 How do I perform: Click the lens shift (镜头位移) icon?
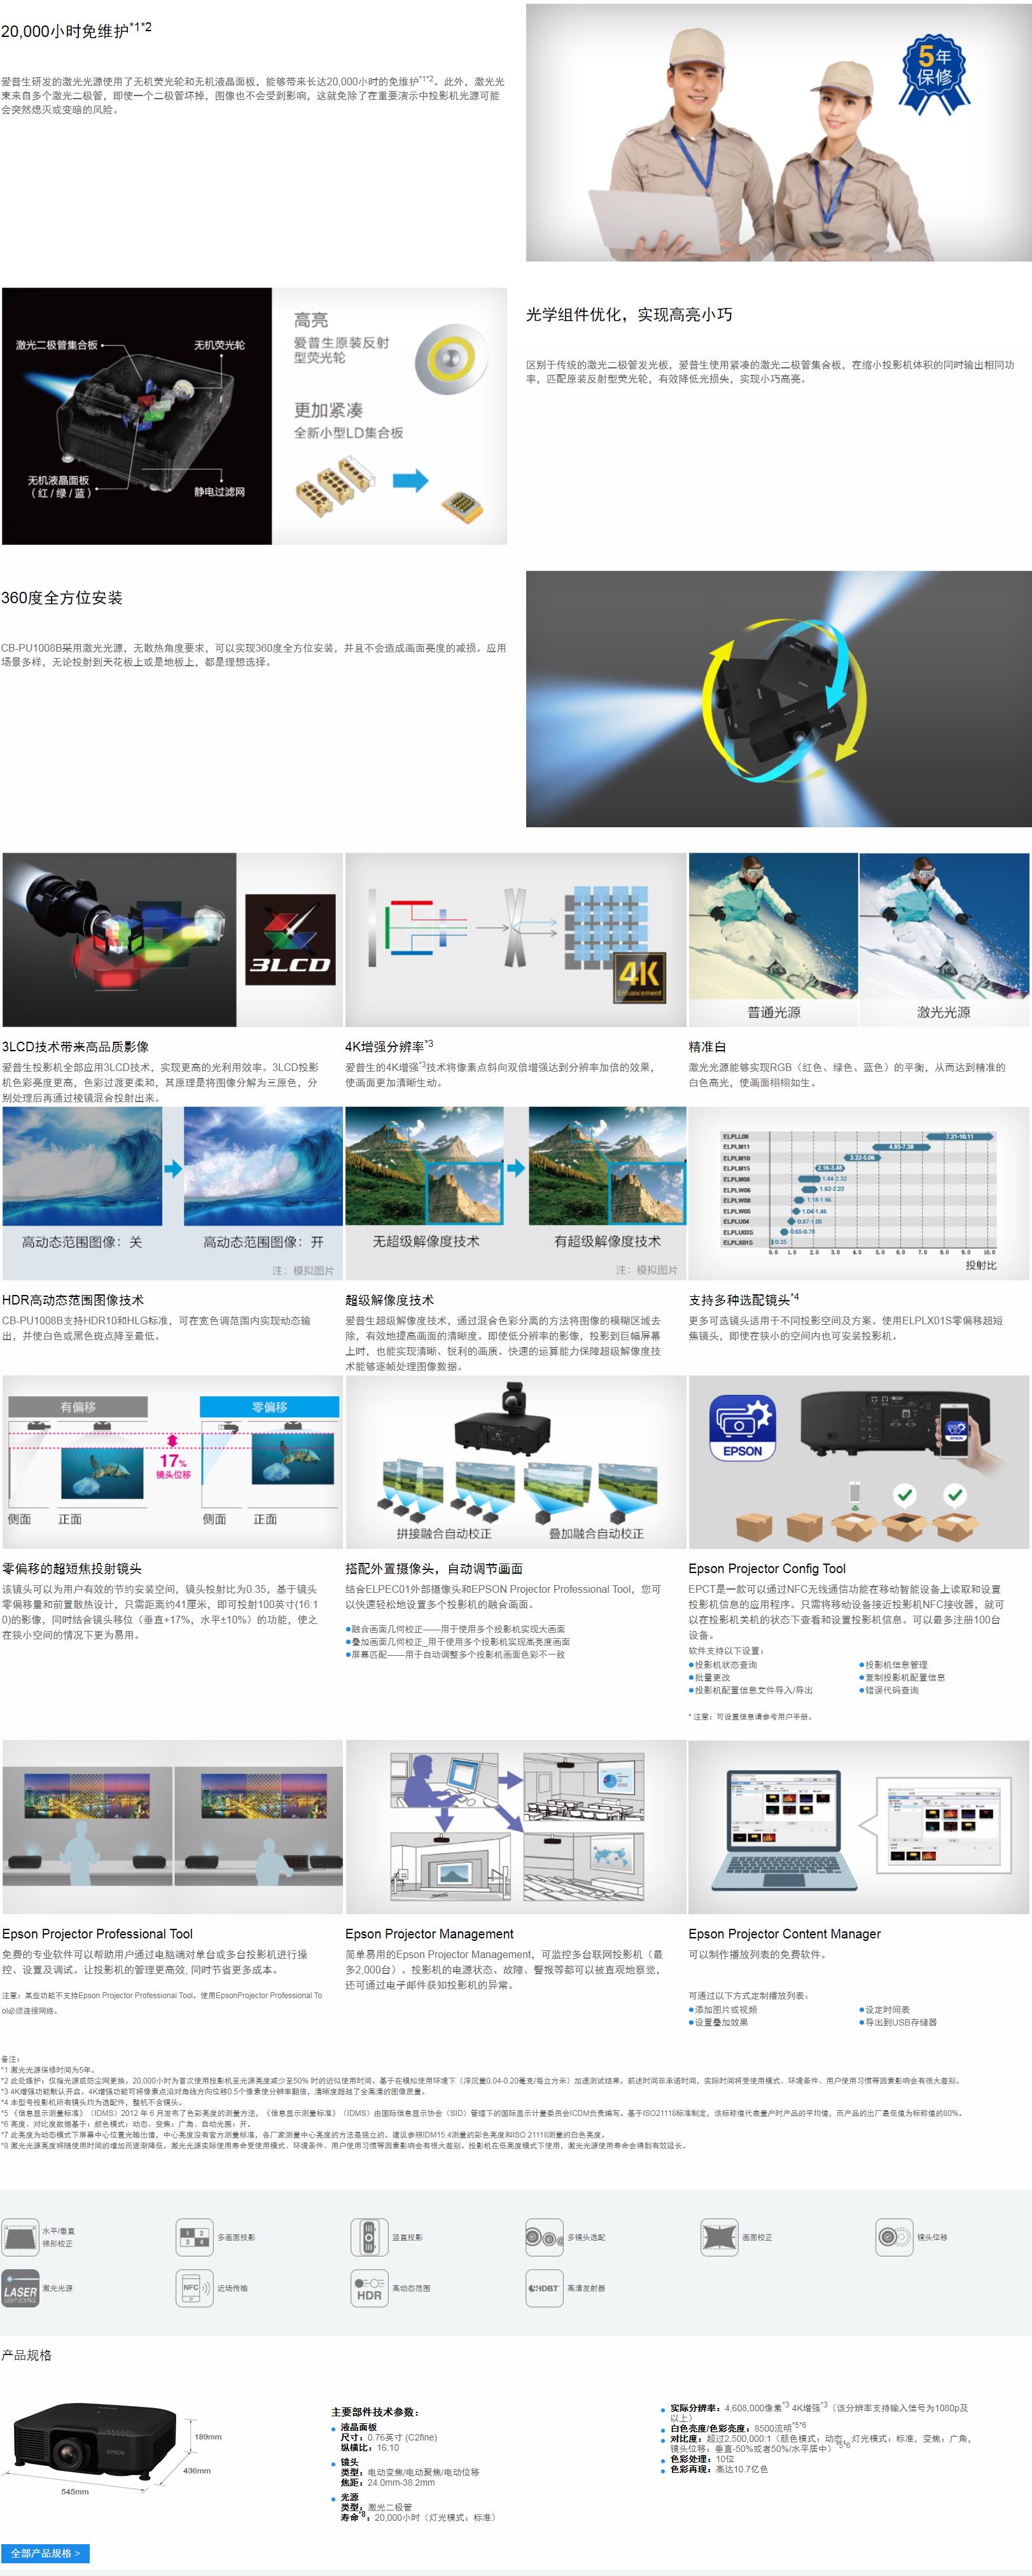click(894, 2237)
